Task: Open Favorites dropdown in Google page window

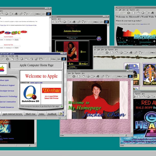Action: click(x=11, y=14)
